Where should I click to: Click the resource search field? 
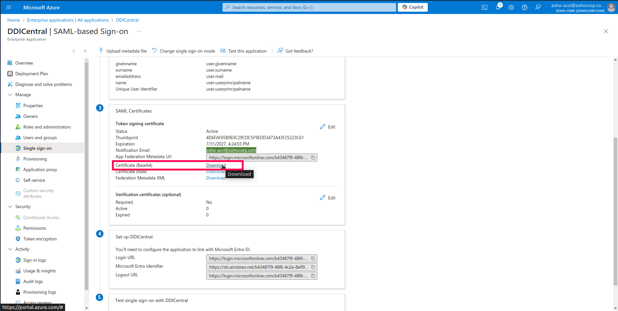pos(309,7)
